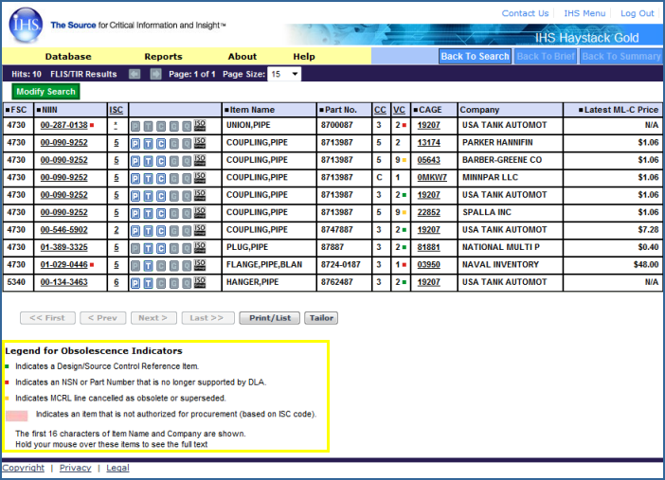Click the previous page arrow beside FLIS/TIR Results

[x=135, y=74]
